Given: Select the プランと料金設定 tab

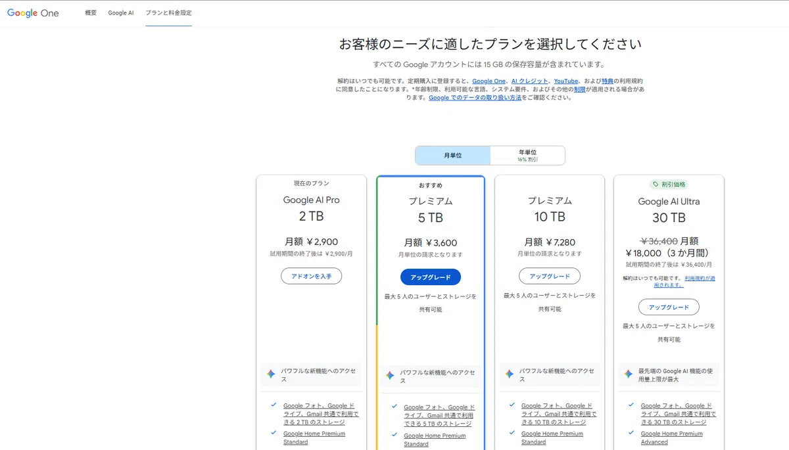Looking at the screenshot, I should tap(168, 13).
